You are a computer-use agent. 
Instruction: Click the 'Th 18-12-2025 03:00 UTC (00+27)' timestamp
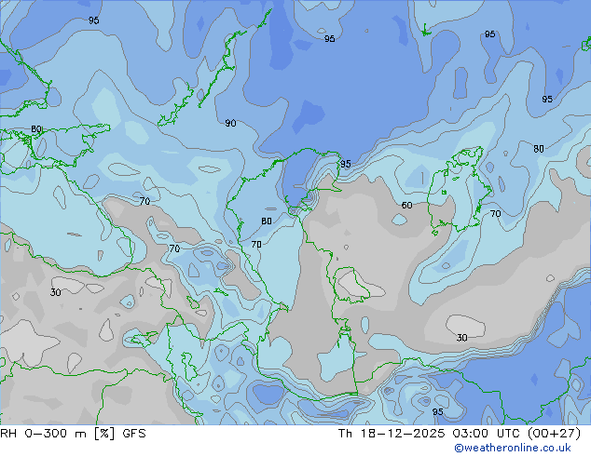click(460, 434)
